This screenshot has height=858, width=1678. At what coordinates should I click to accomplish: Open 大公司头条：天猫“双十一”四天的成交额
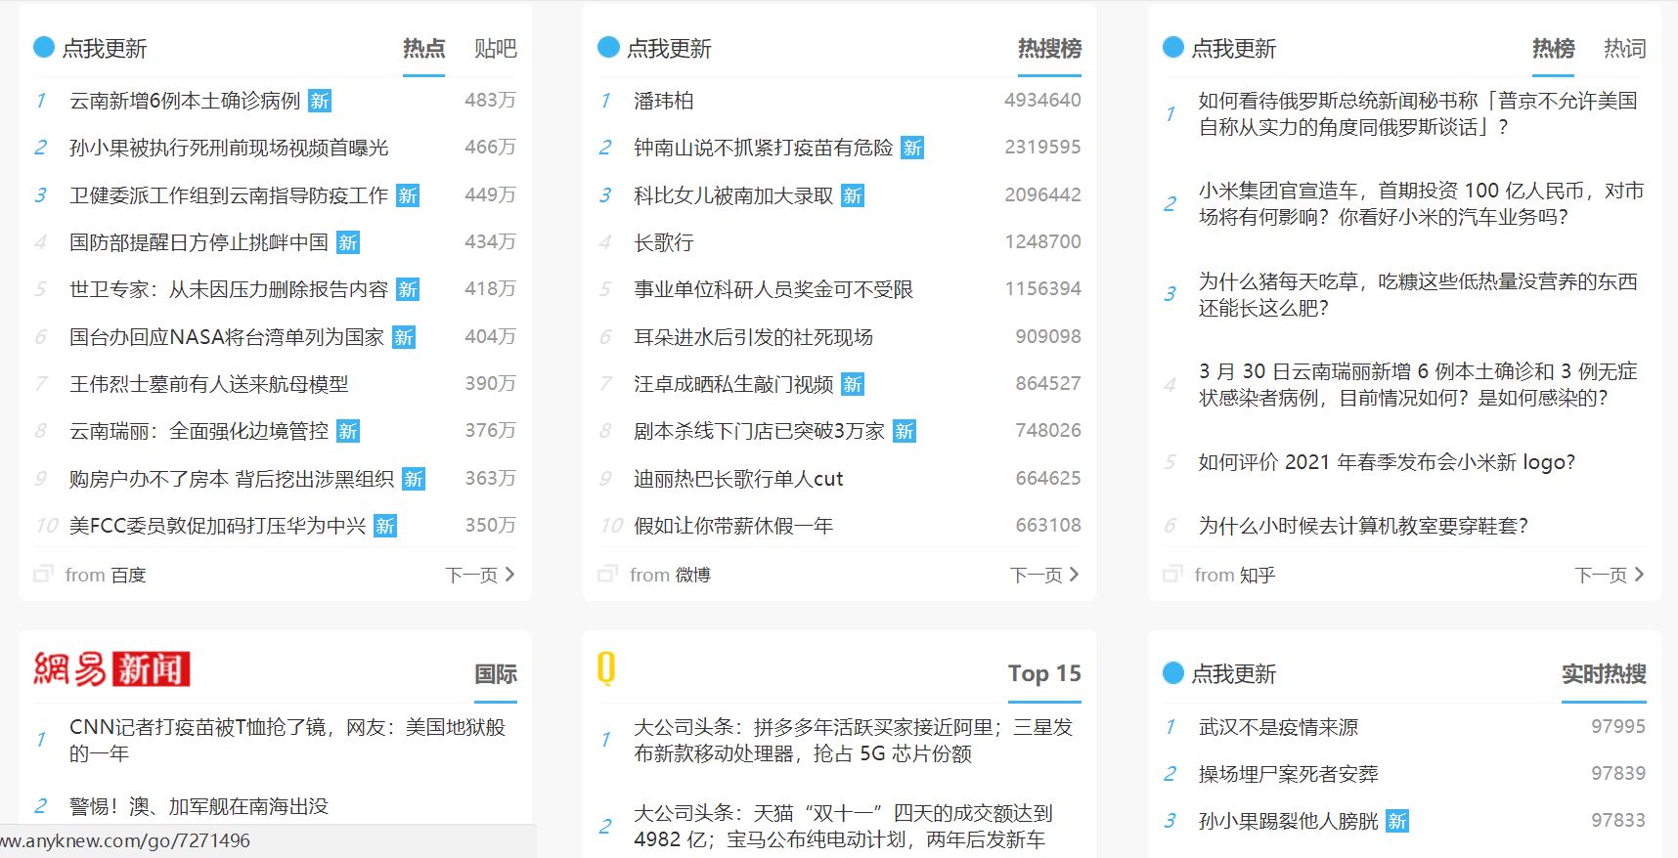point(843,826)
